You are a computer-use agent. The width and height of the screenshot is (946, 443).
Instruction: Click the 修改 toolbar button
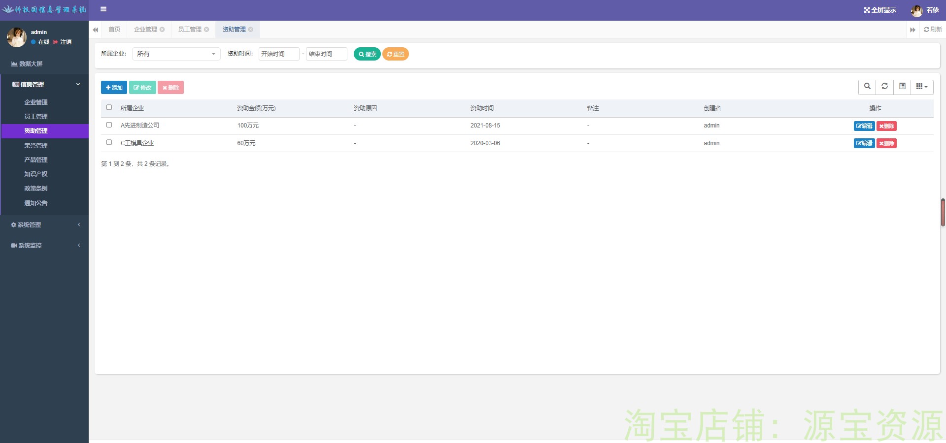(x=142, y=88)
